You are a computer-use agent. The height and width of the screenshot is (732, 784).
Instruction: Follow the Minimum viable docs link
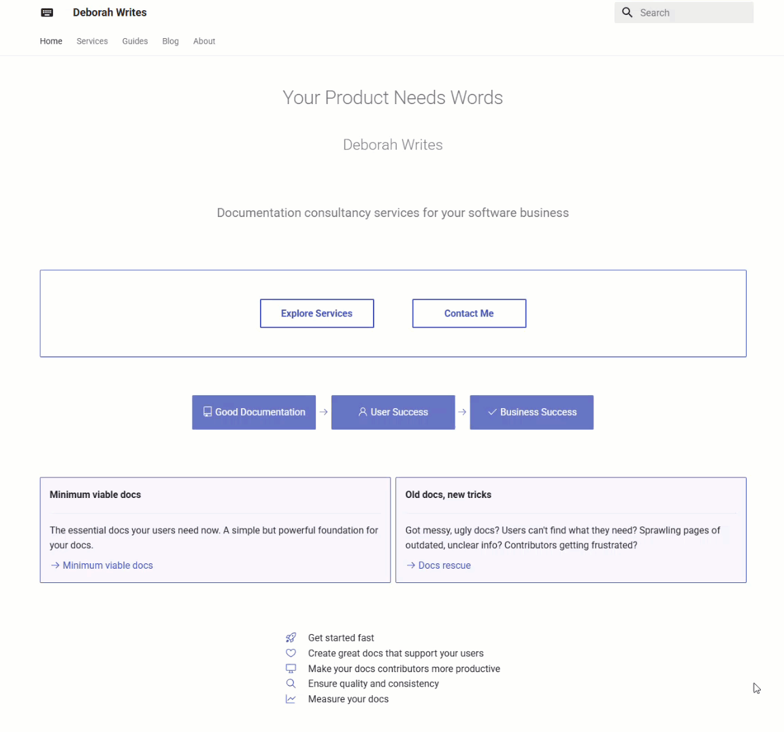point(108,565)
